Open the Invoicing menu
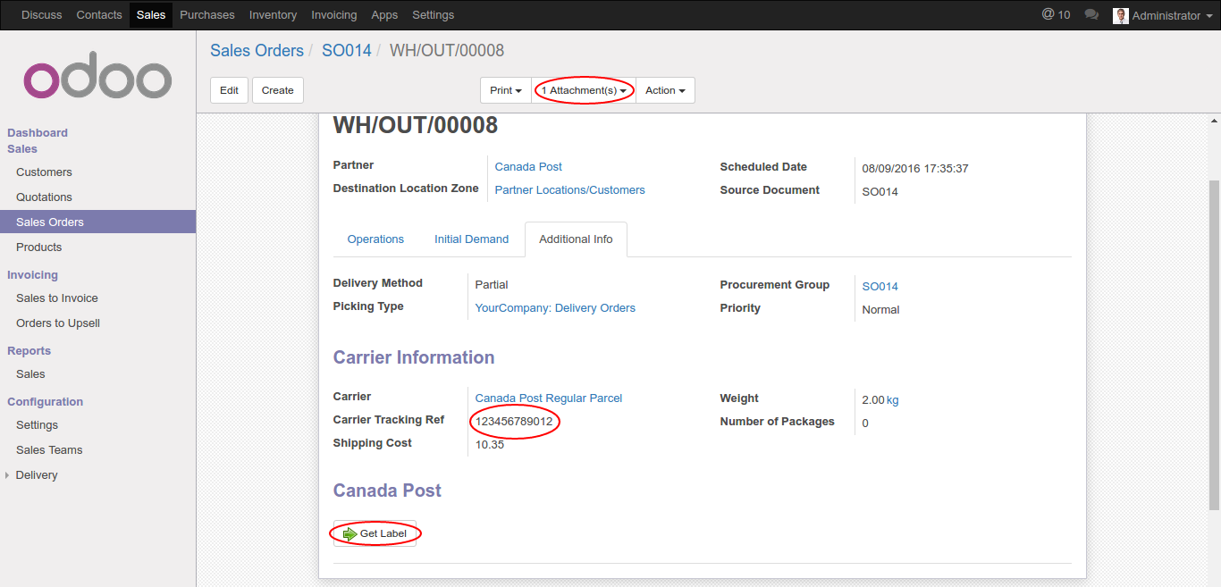The width and height of the screenshot is (1221, 587). pos(334,15)
